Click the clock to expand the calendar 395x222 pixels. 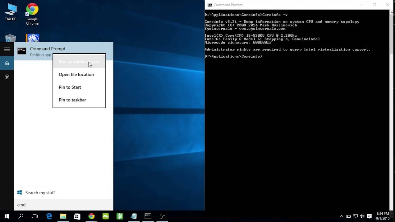coord(383,216)
